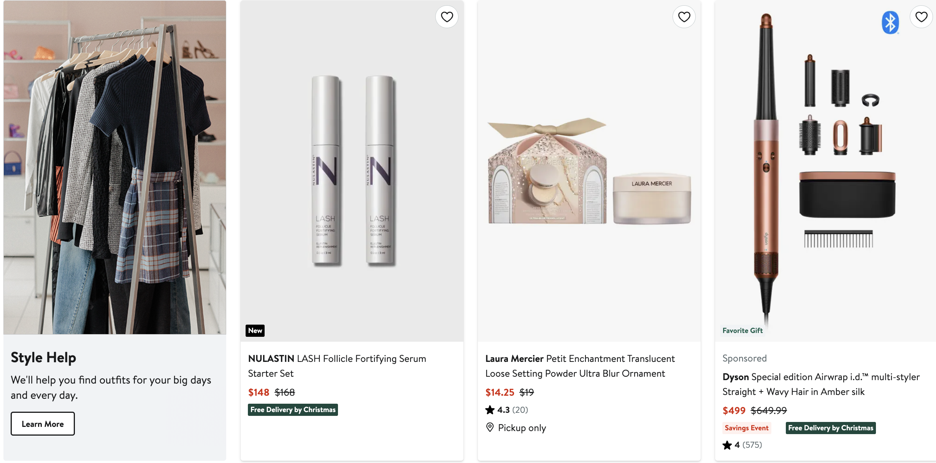
Task: Click the NULASTIN serum tubes product image
Action: click(352, 171)
